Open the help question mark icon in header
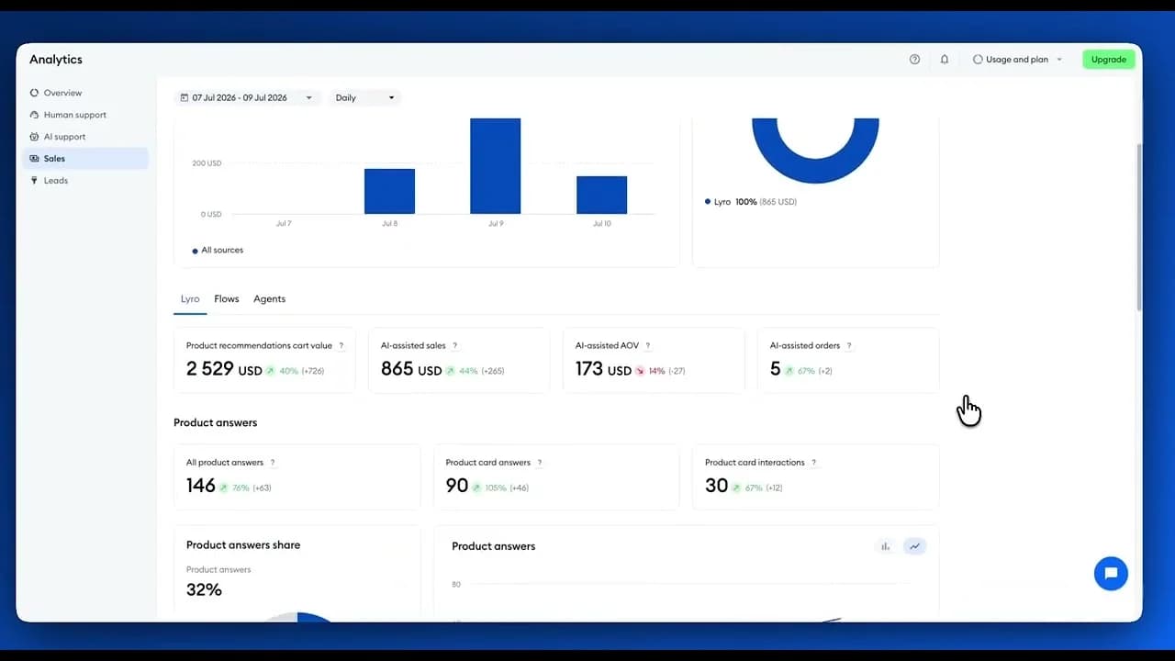The height and width of the screenshot is (661, 1175). 914,60
